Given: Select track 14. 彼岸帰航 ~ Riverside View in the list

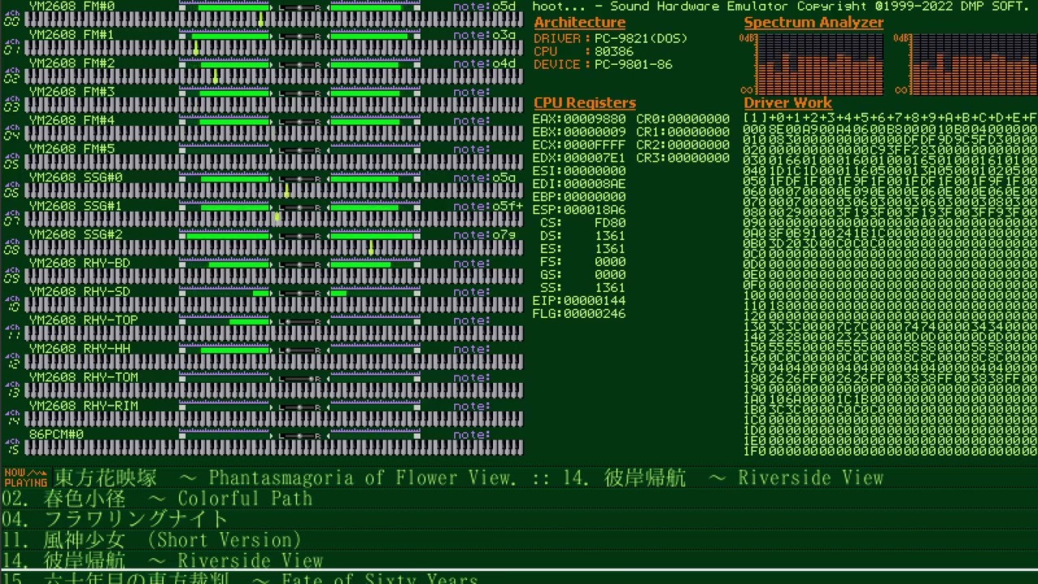Looking at the screenshot, I should tap(162, 560).
